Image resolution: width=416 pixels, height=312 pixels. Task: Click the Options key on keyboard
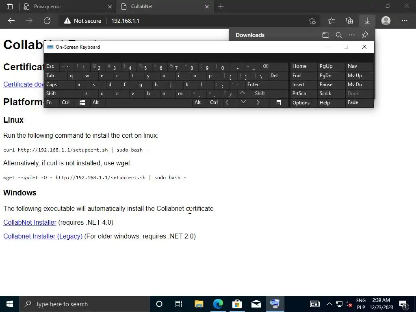303,103
